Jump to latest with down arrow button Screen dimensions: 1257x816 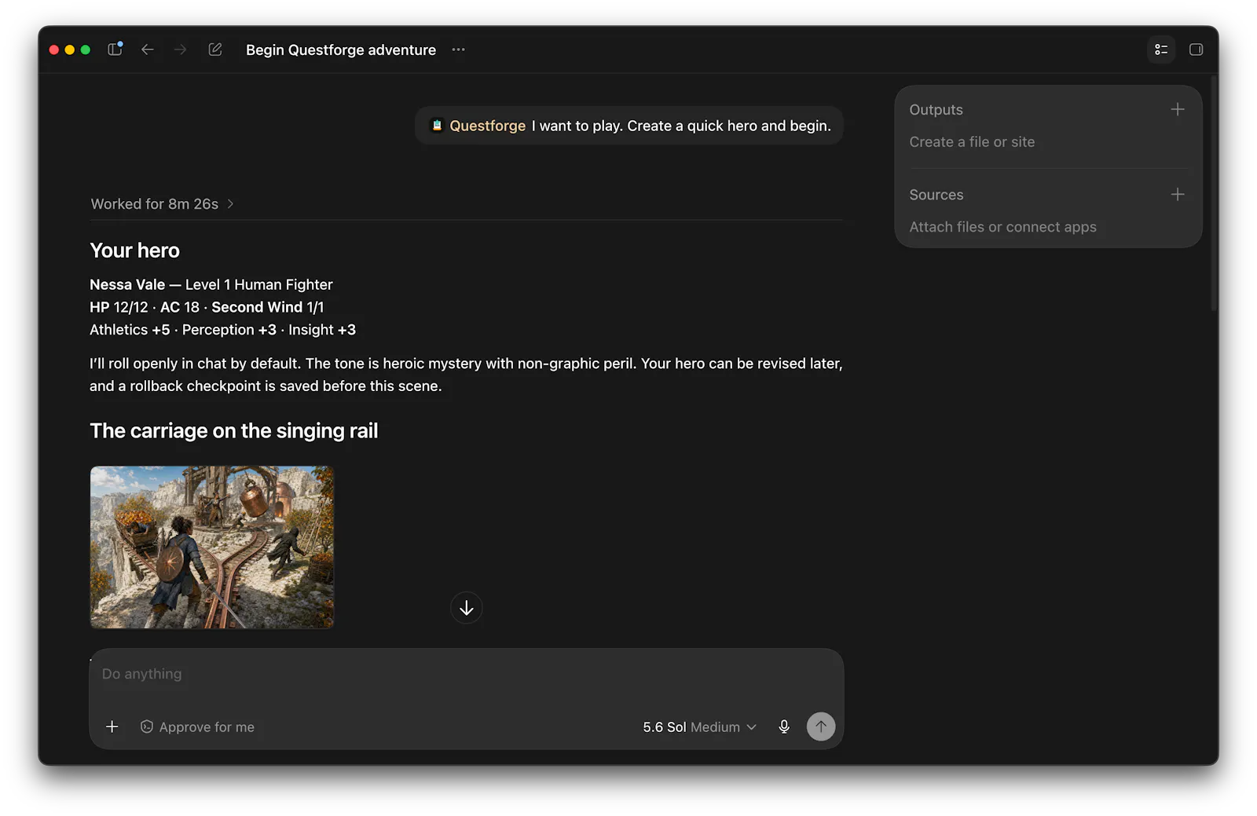tap(467, 608)
